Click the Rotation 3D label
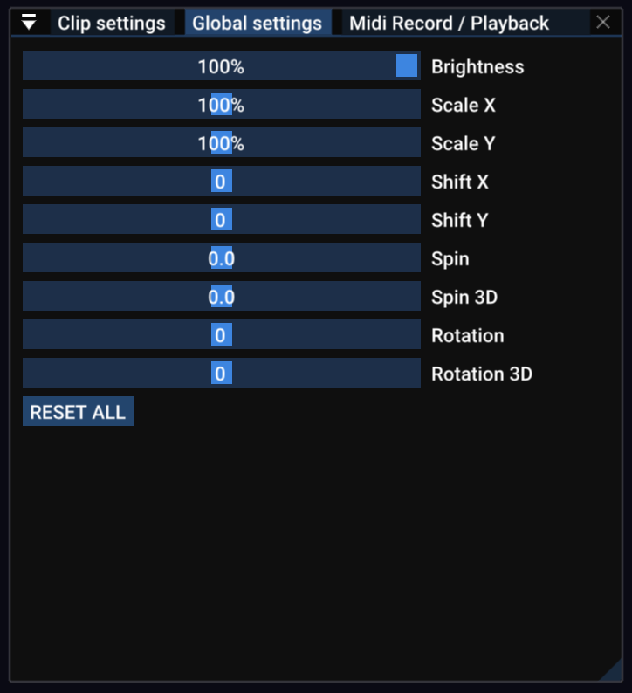The height and width of the screenshot is (693, 632). coord(482,374)
